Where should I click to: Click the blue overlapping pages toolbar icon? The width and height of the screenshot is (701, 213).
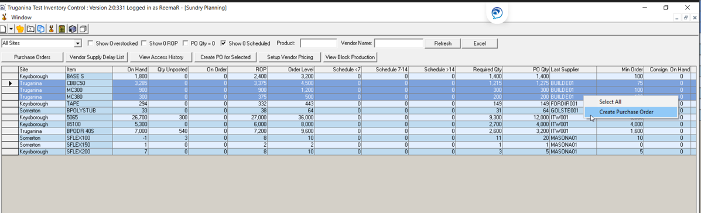[x=40, y=29]
